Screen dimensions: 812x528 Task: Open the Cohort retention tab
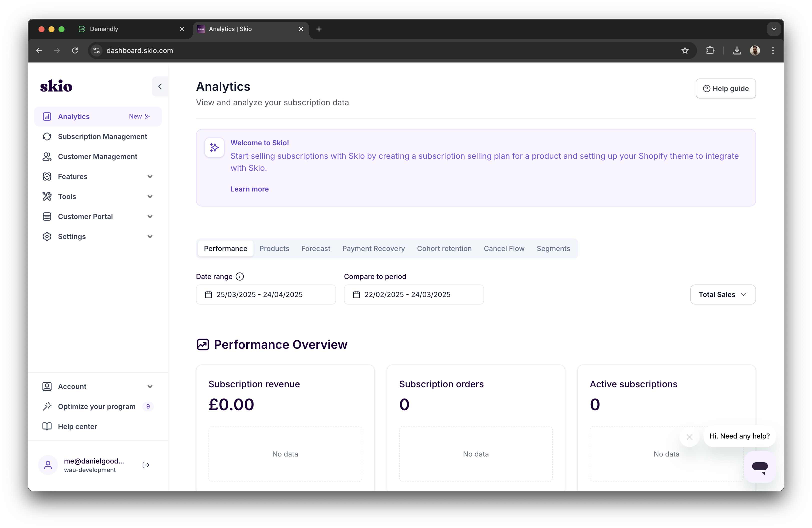tap(444, 248)
